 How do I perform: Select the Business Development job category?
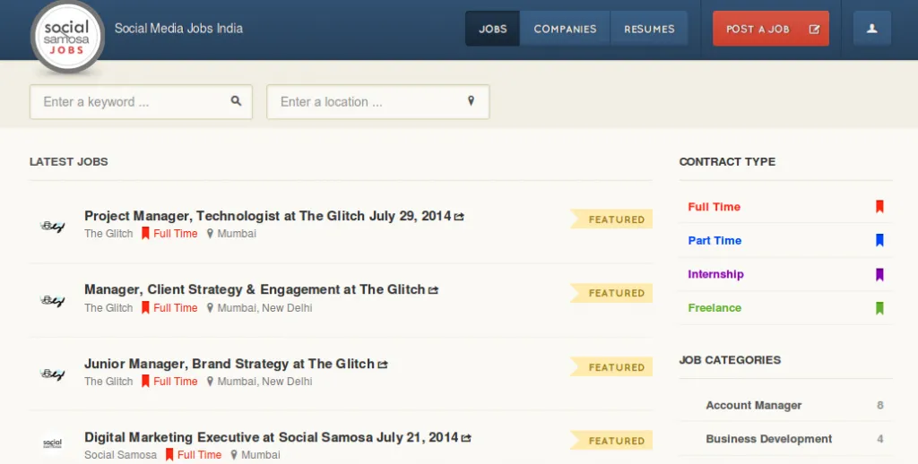(x=768, y=439)
